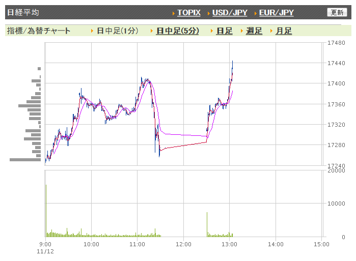Click the orange arrow beside EUR/JPY
Image resolution: width=356 pixels, height=261 pixels.
pyautogui.click(x=256, y=13)
